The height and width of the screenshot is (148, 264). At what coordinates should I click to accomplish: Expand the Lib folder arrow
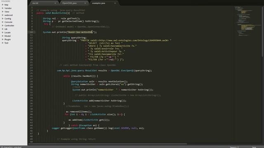tap(3, 29)
